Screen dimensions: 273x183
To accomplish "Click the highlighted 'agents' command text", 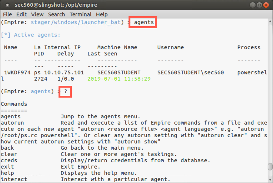I will pyautogui.click(x=144, y=23).
